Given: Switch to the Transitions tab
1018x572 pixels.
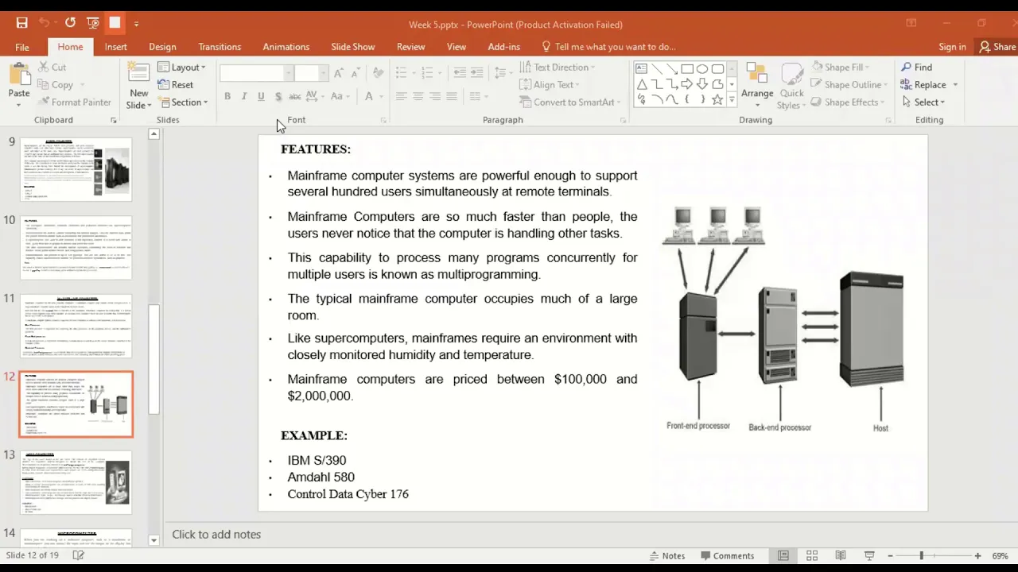Looking at the screenshot, I should (x=220, y=47).
